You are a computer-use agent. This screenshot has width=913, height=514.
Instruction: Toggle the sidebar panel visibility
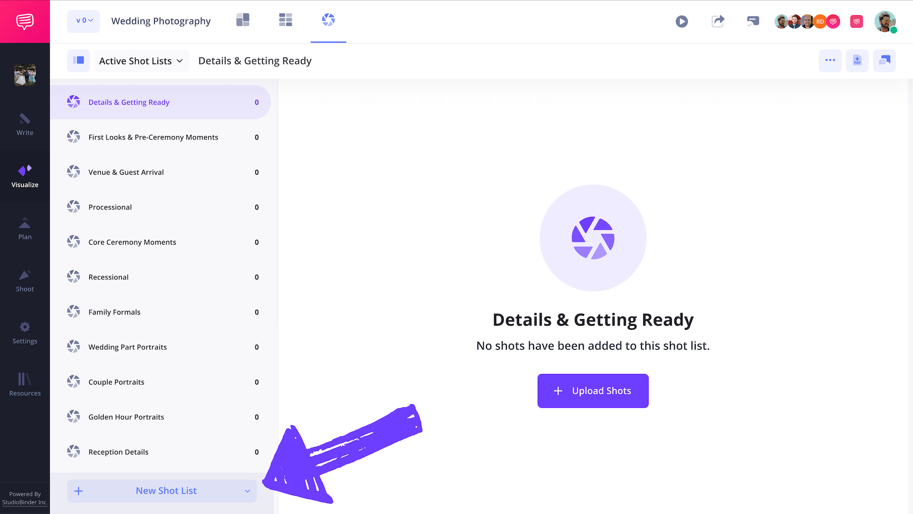pos(78,60)
